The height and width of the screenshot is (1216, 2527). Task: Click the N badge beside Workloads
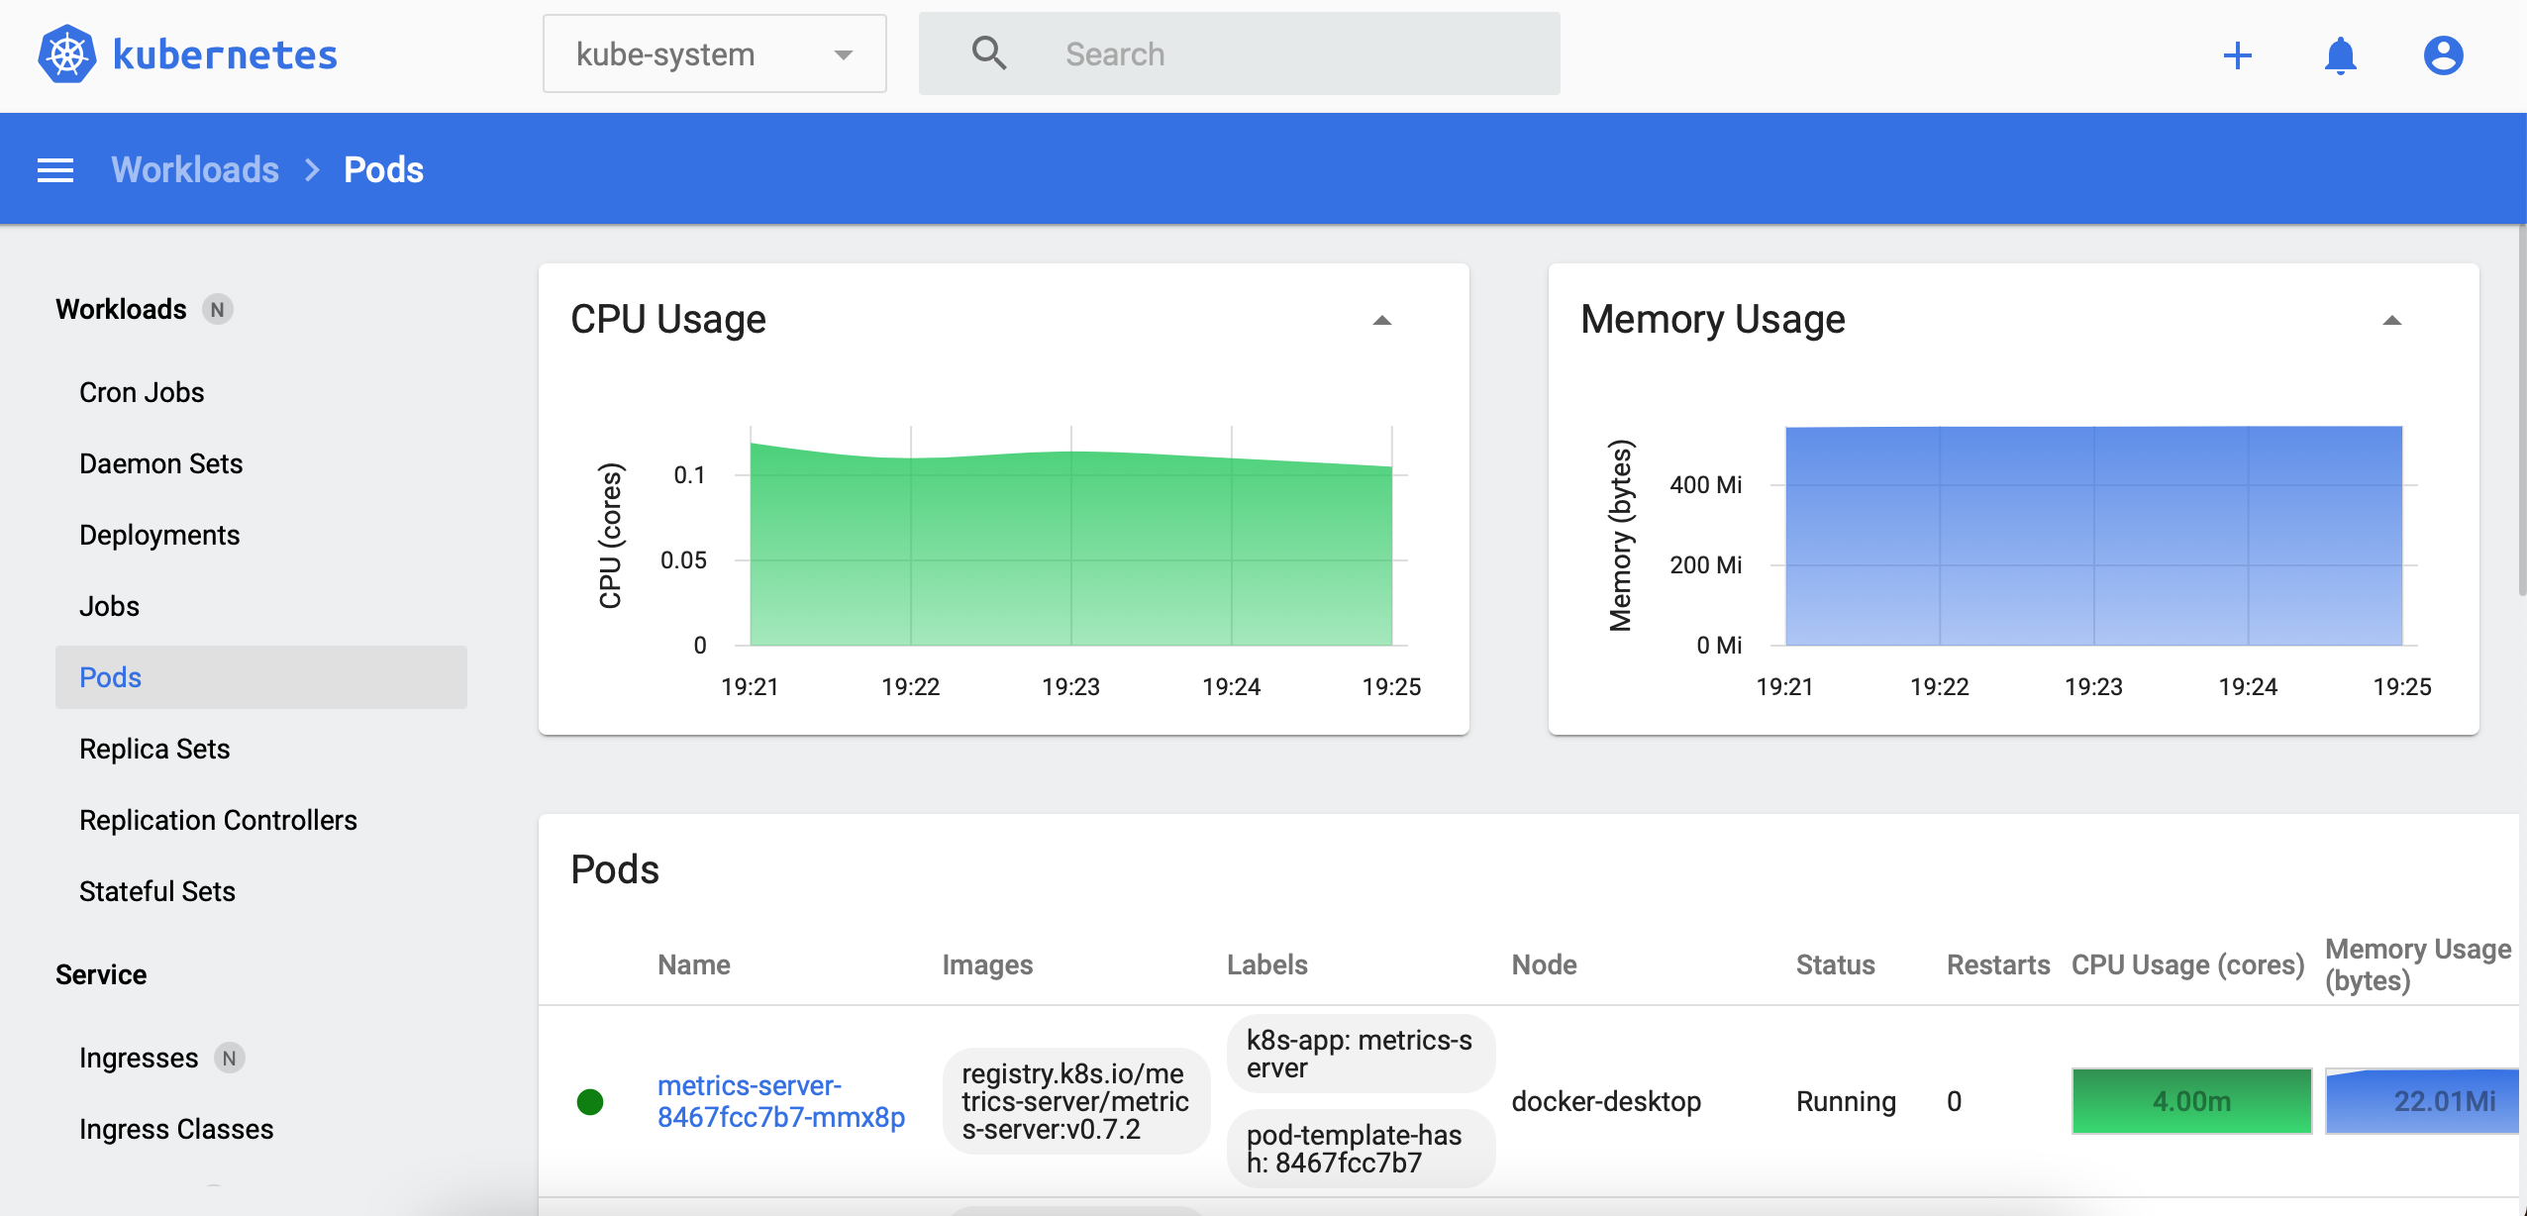tap(218, 310)
